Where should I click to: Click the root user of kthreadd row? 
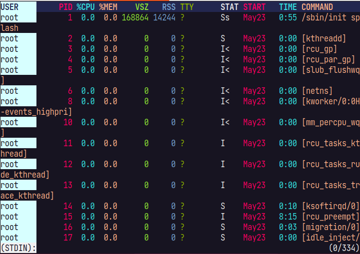[x=9, y=38]
